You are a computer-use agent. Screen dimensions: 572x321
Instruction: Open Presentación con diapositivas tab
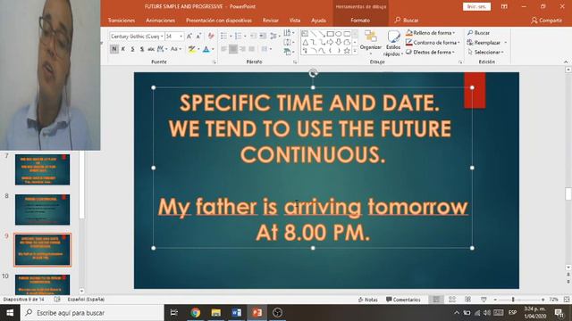219,21
